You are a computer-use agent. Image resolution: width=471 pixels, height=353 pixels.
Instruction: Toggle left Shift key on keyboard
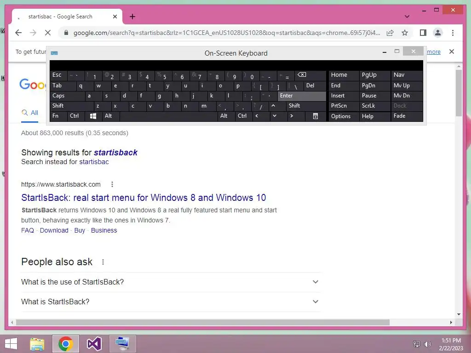(72, 106)
